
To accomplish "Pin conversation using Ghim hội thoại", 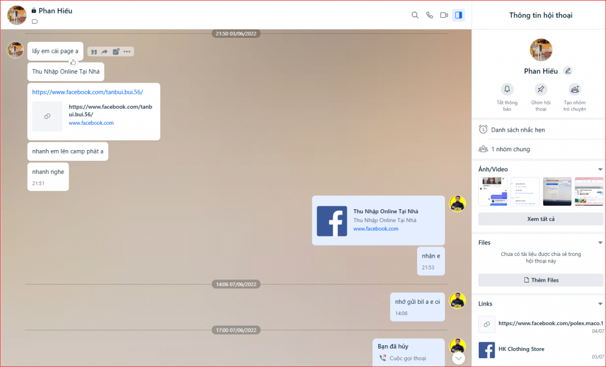I will pos(540,90).
